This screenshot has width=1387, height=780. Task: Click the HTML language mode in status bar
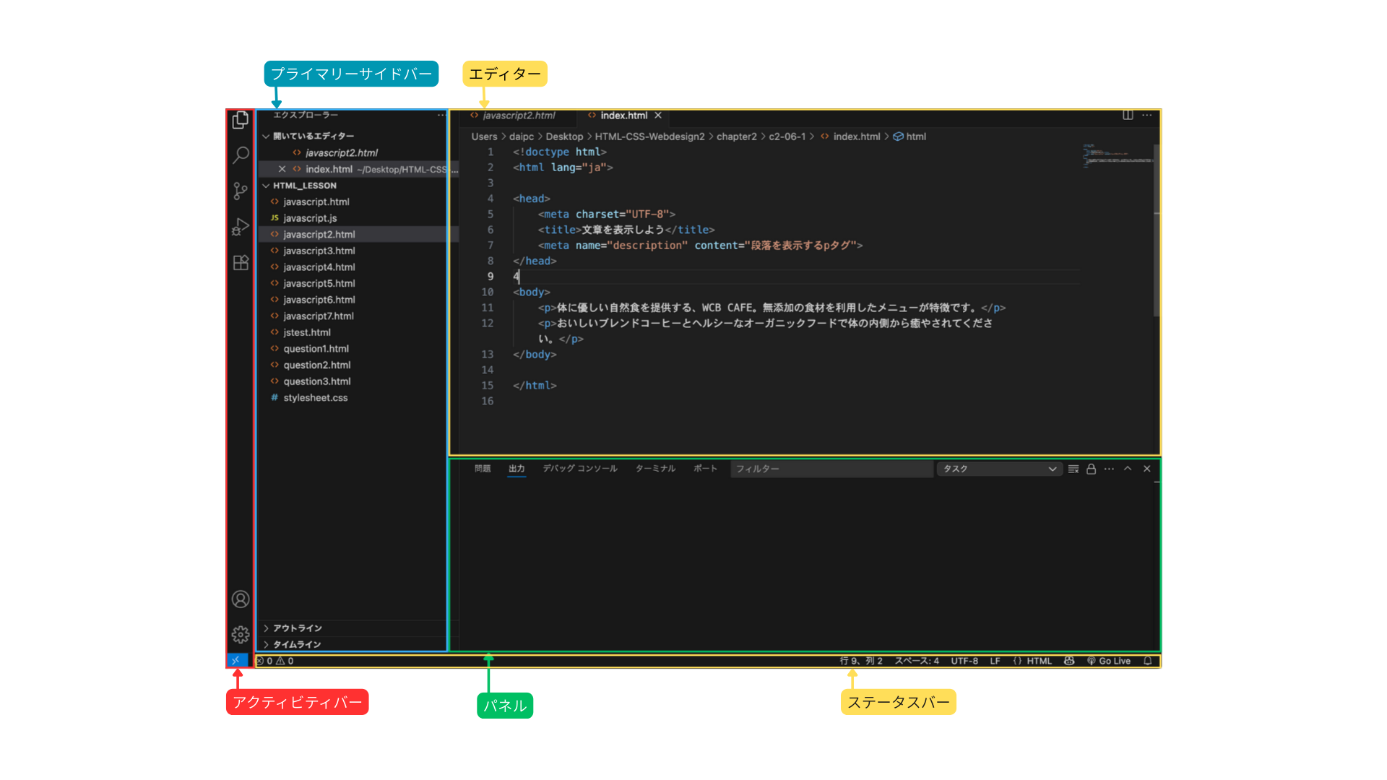point(1039,661)
